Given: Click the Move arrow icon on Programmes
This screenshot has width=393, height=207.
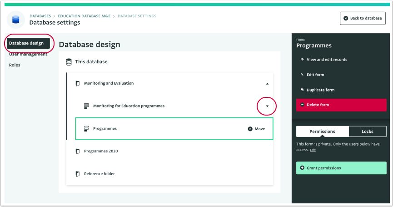Looking at the screenshot, I should click(x=250, y=129).
